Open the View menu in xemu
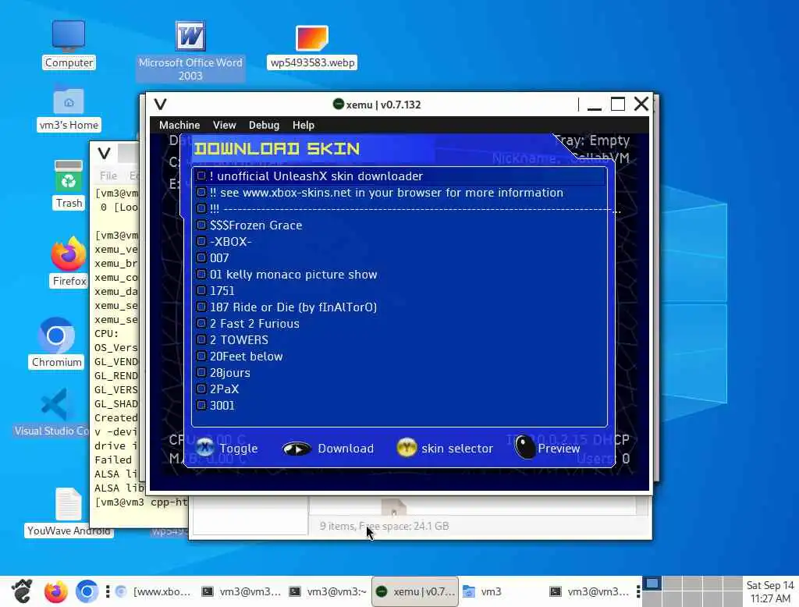The height and width of the screenshot is (607, 799). pos(224,125)
